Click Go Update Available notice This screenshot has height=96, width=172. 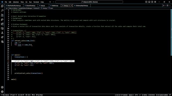(162, 95)
